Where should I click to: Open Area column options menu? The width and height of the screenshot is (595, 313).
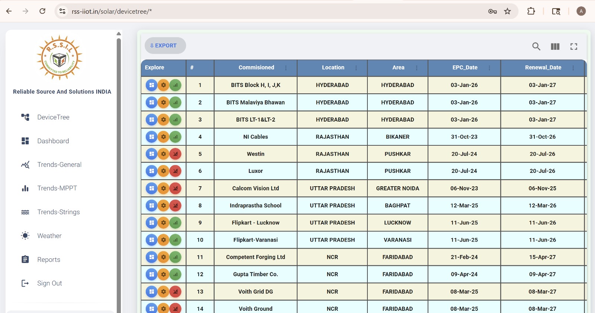coord(416,68)
